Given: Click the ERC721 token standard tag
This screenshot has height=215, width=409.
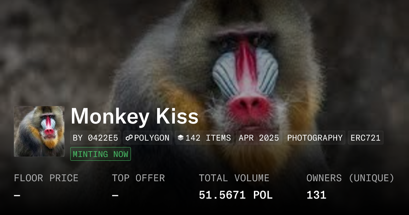Looking at the screenshot, I should 365,138.
